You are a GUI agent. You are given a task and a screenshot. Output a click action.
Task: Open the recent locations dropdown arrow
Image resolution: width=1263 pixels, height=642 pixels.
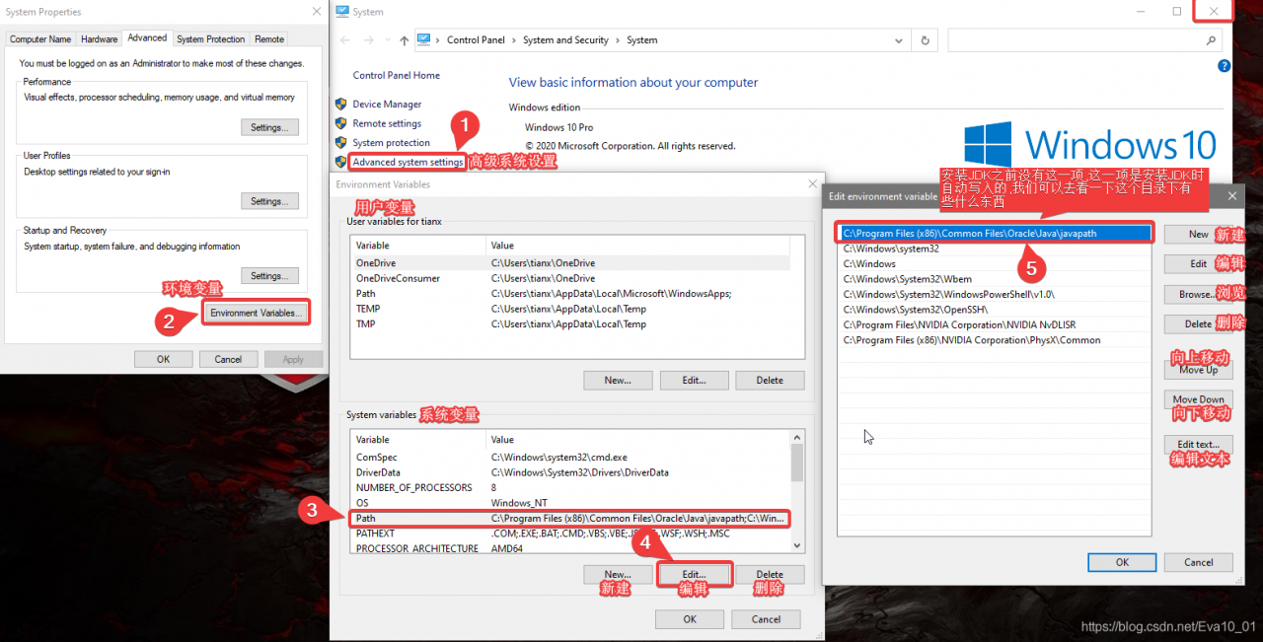[388, 40]
